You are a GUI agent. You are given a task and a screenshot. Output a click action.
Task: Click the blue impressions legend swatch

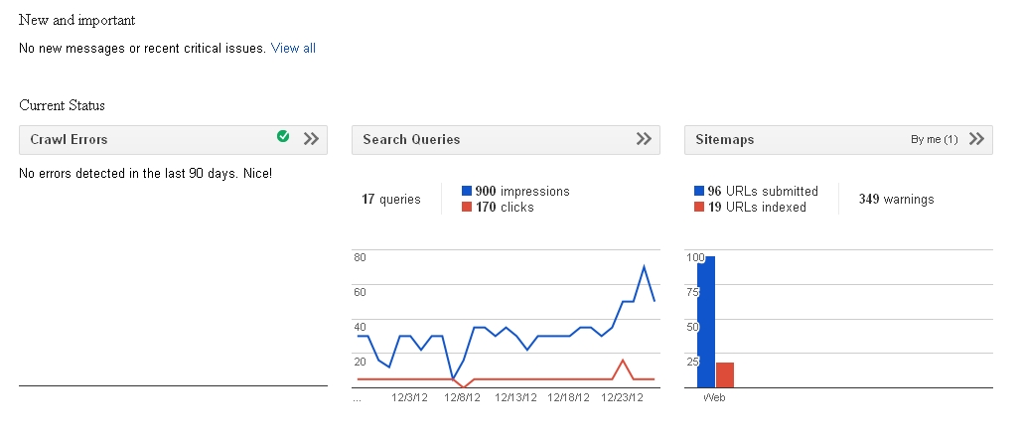point(467,191)
